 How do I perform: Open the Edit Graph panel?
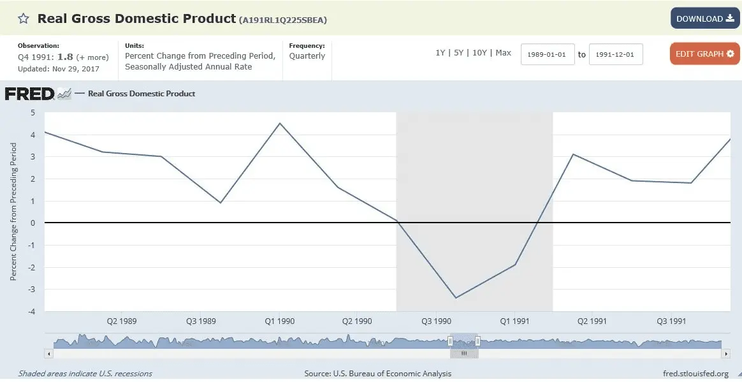coord(704,54)
